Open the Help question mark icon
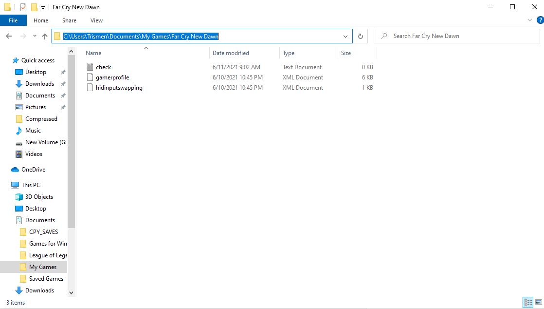The image size is (544, 309). pos(538,20)
